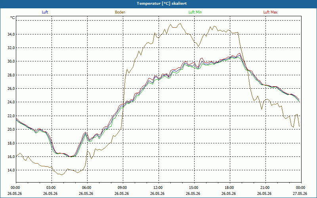Image resolution: width=317 pixels, height=198 pixels.
Task: Click the '15:00' time axis label
Action: click(x=194, y=188)
